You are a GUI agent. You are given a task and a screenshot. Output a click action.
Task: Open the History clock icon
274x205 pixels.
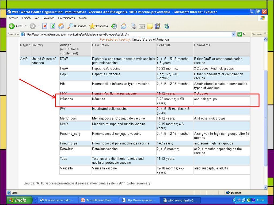(x=114, y=26)
